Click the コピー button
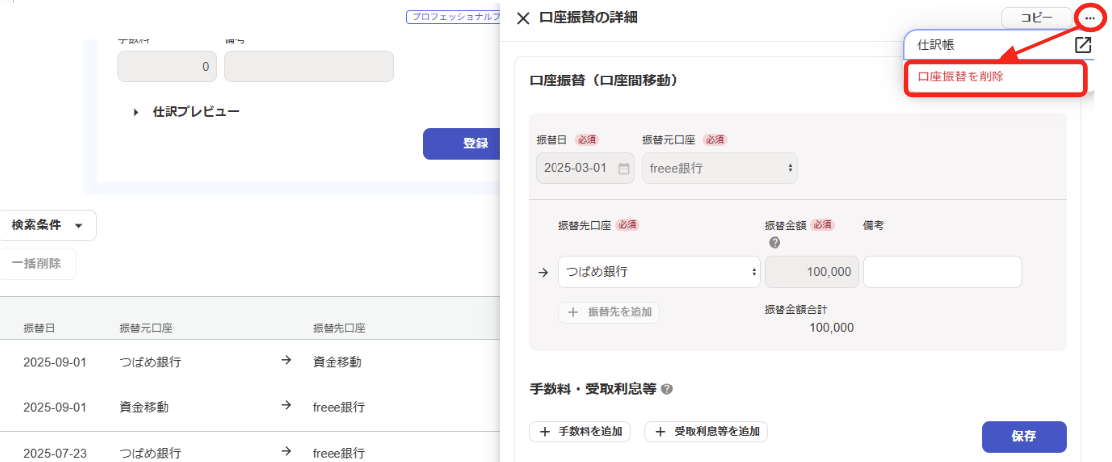 [1036, 18]
